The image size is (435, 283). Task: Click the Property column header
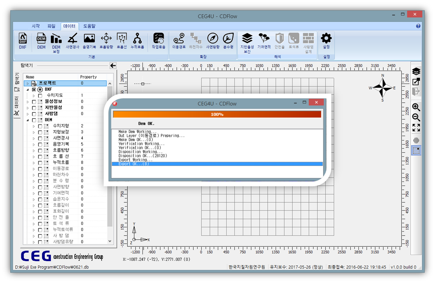[92, 77]
